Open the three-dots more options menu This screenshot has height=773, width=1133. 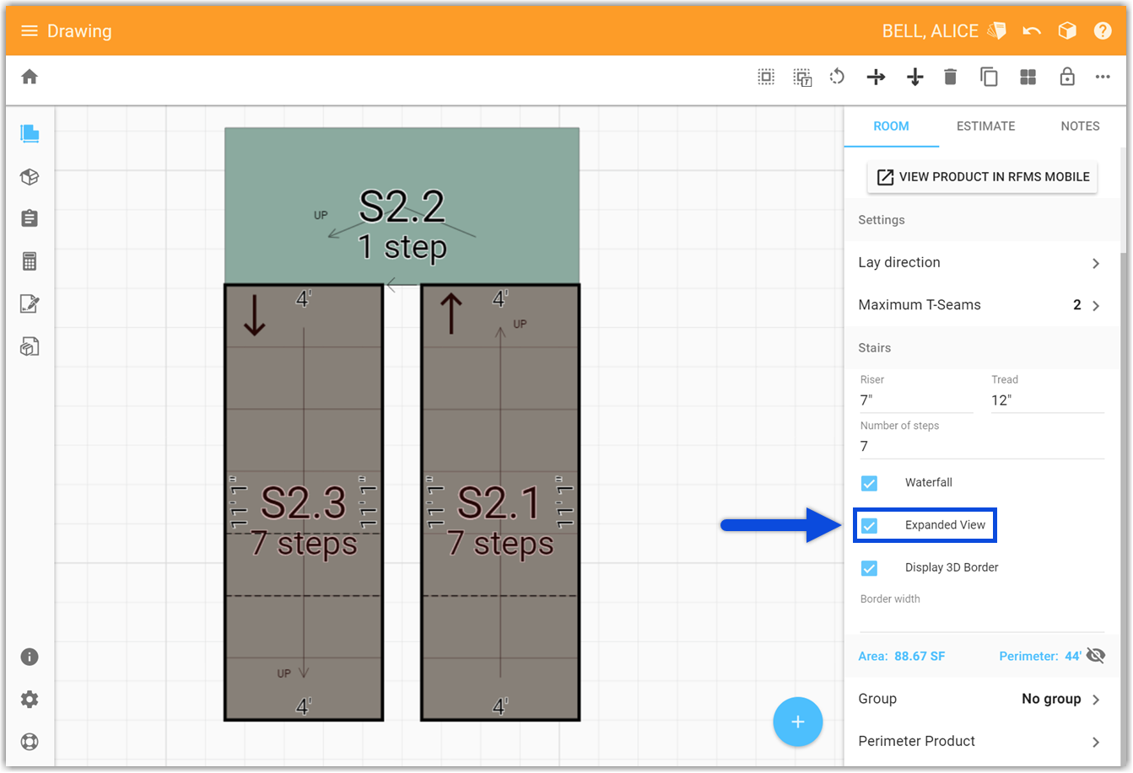tap(1103, 77)
